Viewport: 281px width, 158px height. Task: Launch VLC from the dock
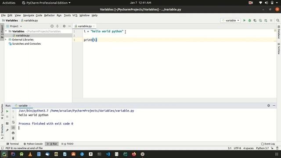click(30, 154)
